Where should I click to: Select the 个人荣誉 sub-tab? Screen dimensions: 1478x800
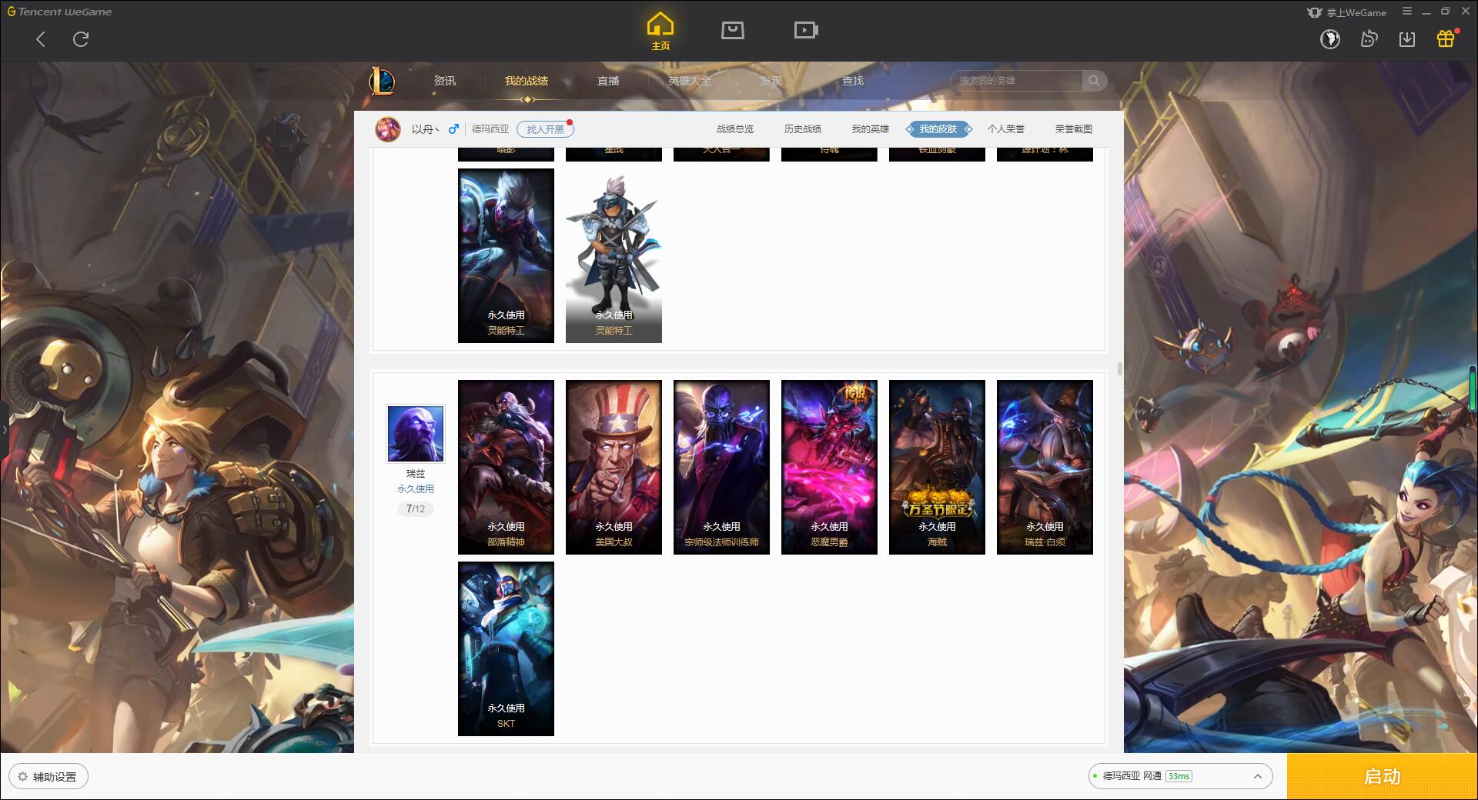(x=1006, y=129)
